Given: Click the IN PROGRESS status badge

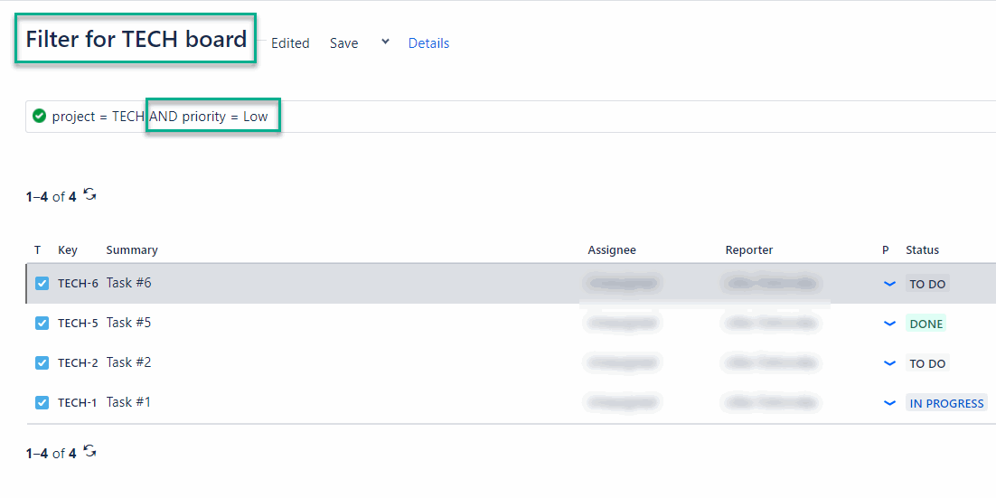Looking at the screenshot, I should [946, 403].
